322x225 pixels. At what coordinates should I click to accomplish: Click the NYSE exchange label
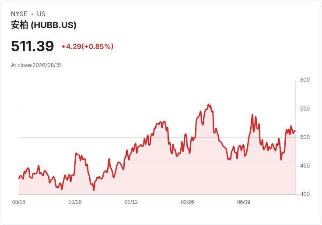click(x=19, y=14)
